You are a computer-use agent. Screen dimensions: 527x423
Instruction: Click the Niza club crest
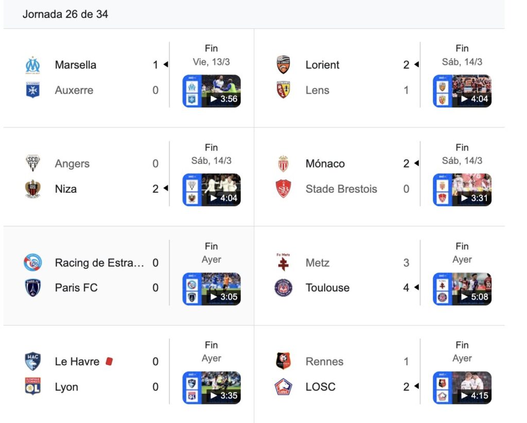click(33, 189)
